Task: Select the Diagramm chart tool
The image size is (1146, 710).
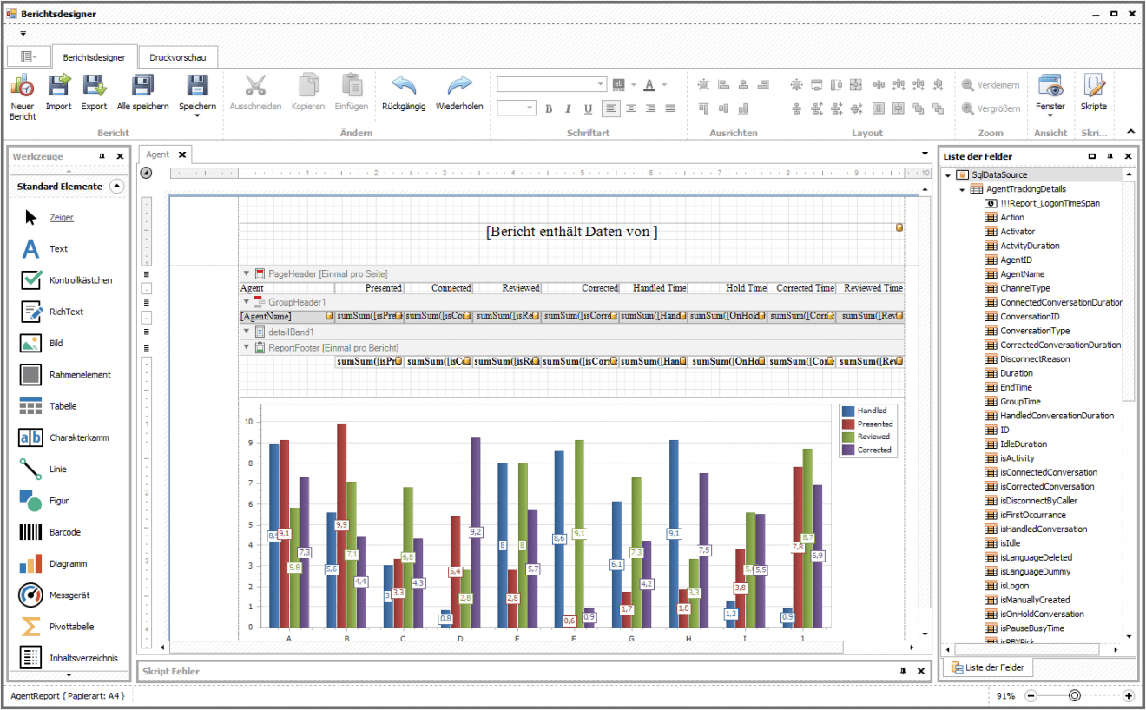Action: pyautogui.click(x=31, y=563)
